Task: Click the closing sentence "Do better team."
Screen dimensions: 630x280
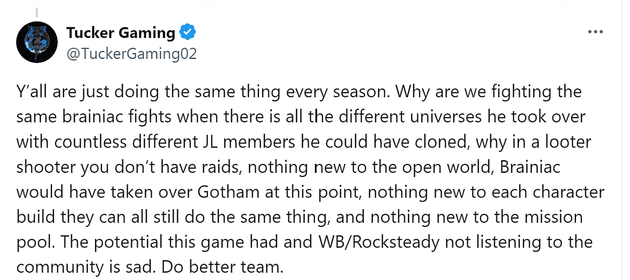Action: [x=222, y=267]
